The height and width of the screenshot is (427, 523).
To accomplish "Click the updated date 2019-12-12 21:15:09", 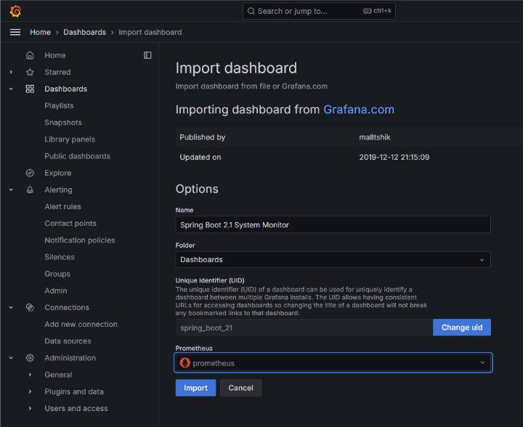I will 394,158.
